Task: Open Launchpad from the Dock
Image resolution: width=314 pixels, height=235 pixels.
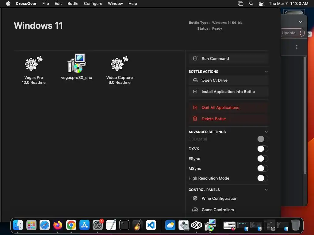Action: click(x=31, y=225)
